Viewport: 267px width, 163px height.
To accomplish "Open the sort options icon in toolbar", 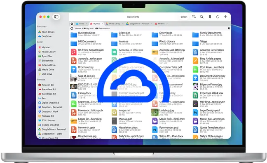I will tap(194, 17).
